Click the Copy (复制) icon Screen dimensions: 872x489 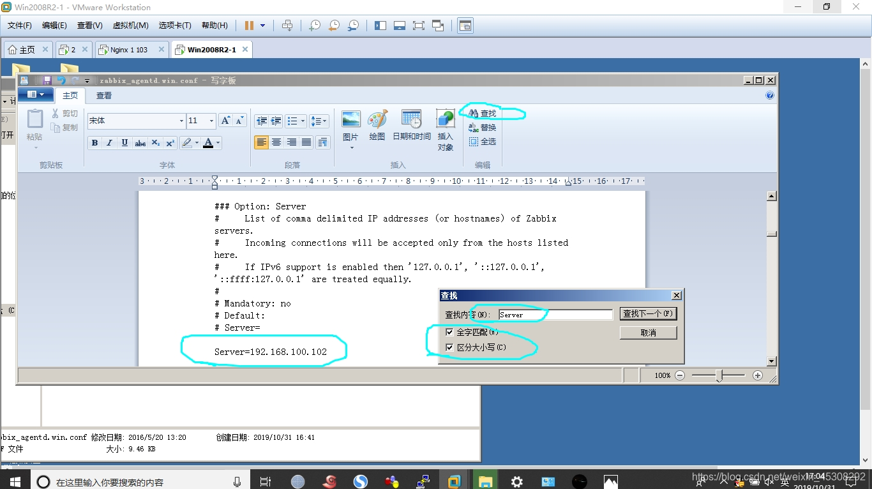point(56,127)
